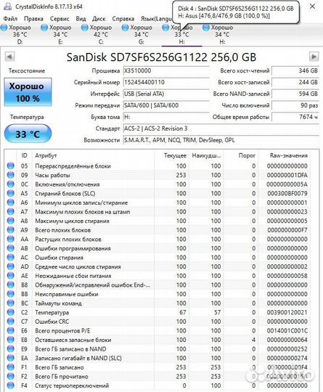Click status icon for Максимум плохих блоков row
Screen dimensions: 323x392
tap(10, 212)
